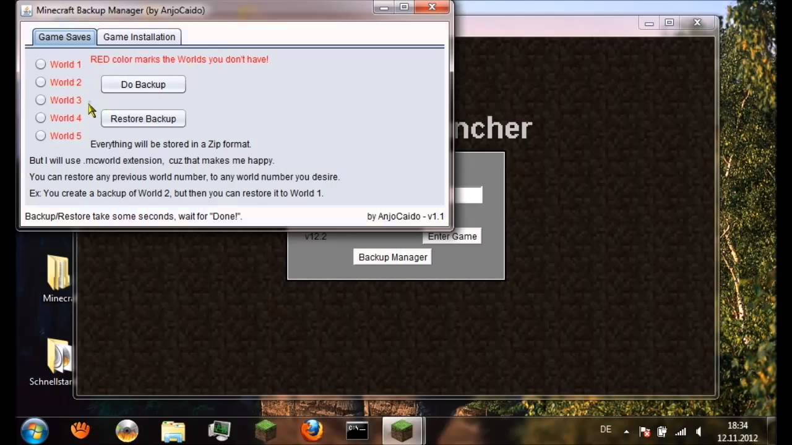The width and height of the screenshot is (792, 445).
Task: Open the Windows Start orb
Action: (x=35, y=430)
